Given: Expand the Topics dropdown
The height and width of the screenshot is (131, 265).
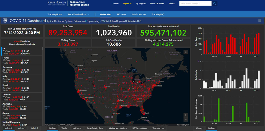Looking at the screenshot, I should [x=127, y=4].
